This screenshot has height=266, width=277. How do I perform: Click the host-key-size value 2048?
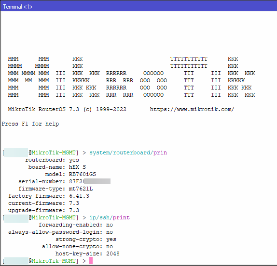point(113,253)
